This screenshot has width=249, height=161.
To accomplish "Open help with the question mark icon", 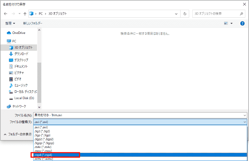I will (x=242, y=23).
